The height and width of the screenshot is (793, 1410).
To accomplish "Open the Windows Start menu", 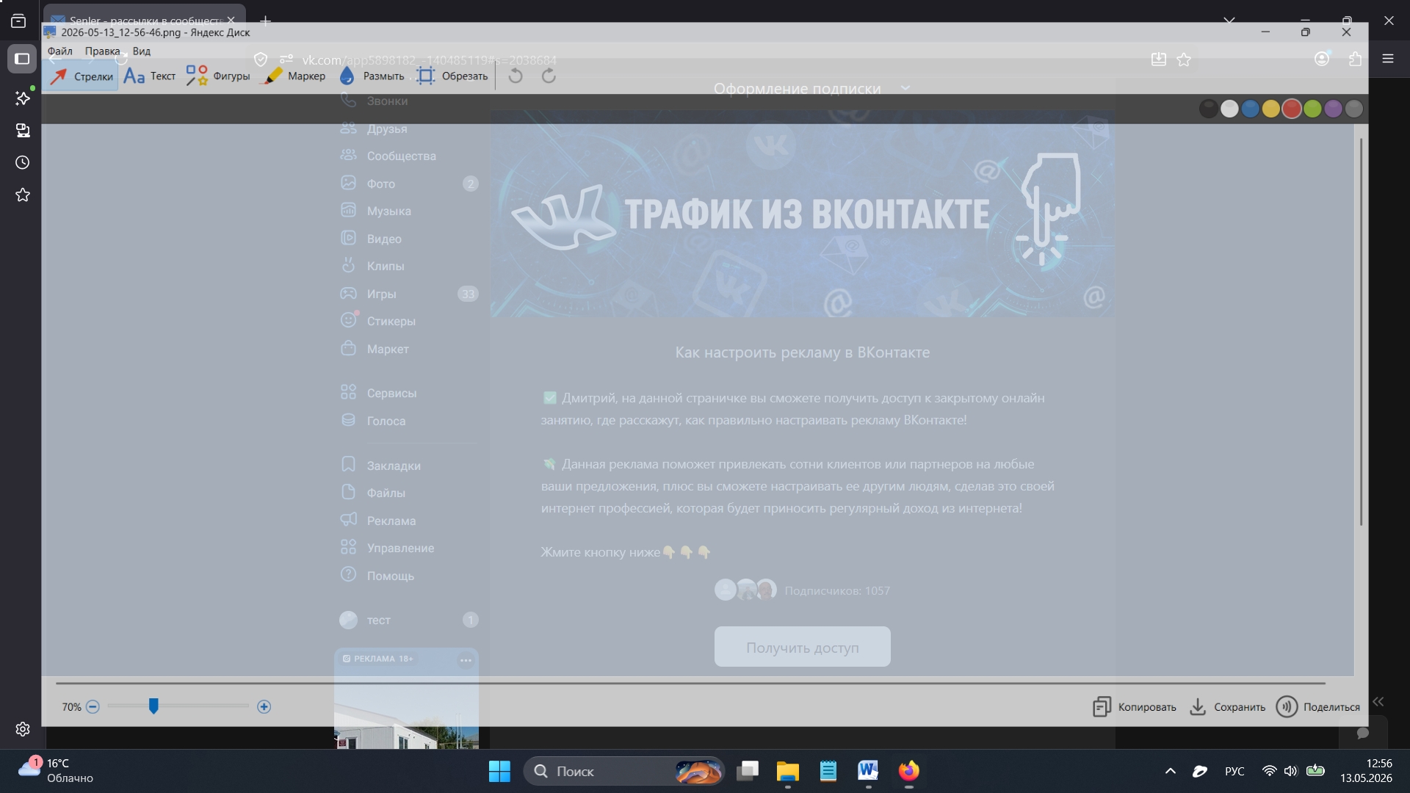I will (499, 771).
